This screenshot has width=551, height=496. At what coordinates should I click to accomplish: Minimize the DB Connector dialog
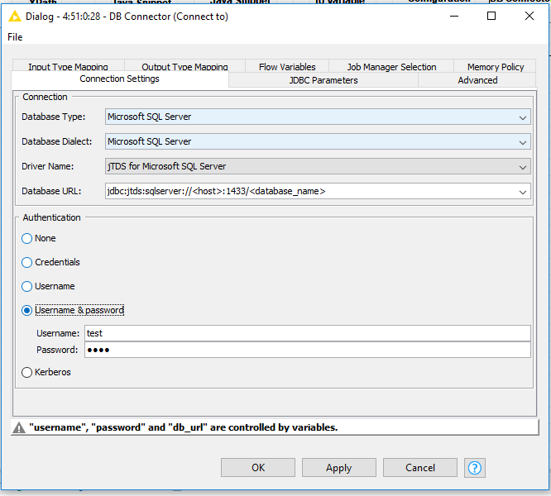[454, 17]
